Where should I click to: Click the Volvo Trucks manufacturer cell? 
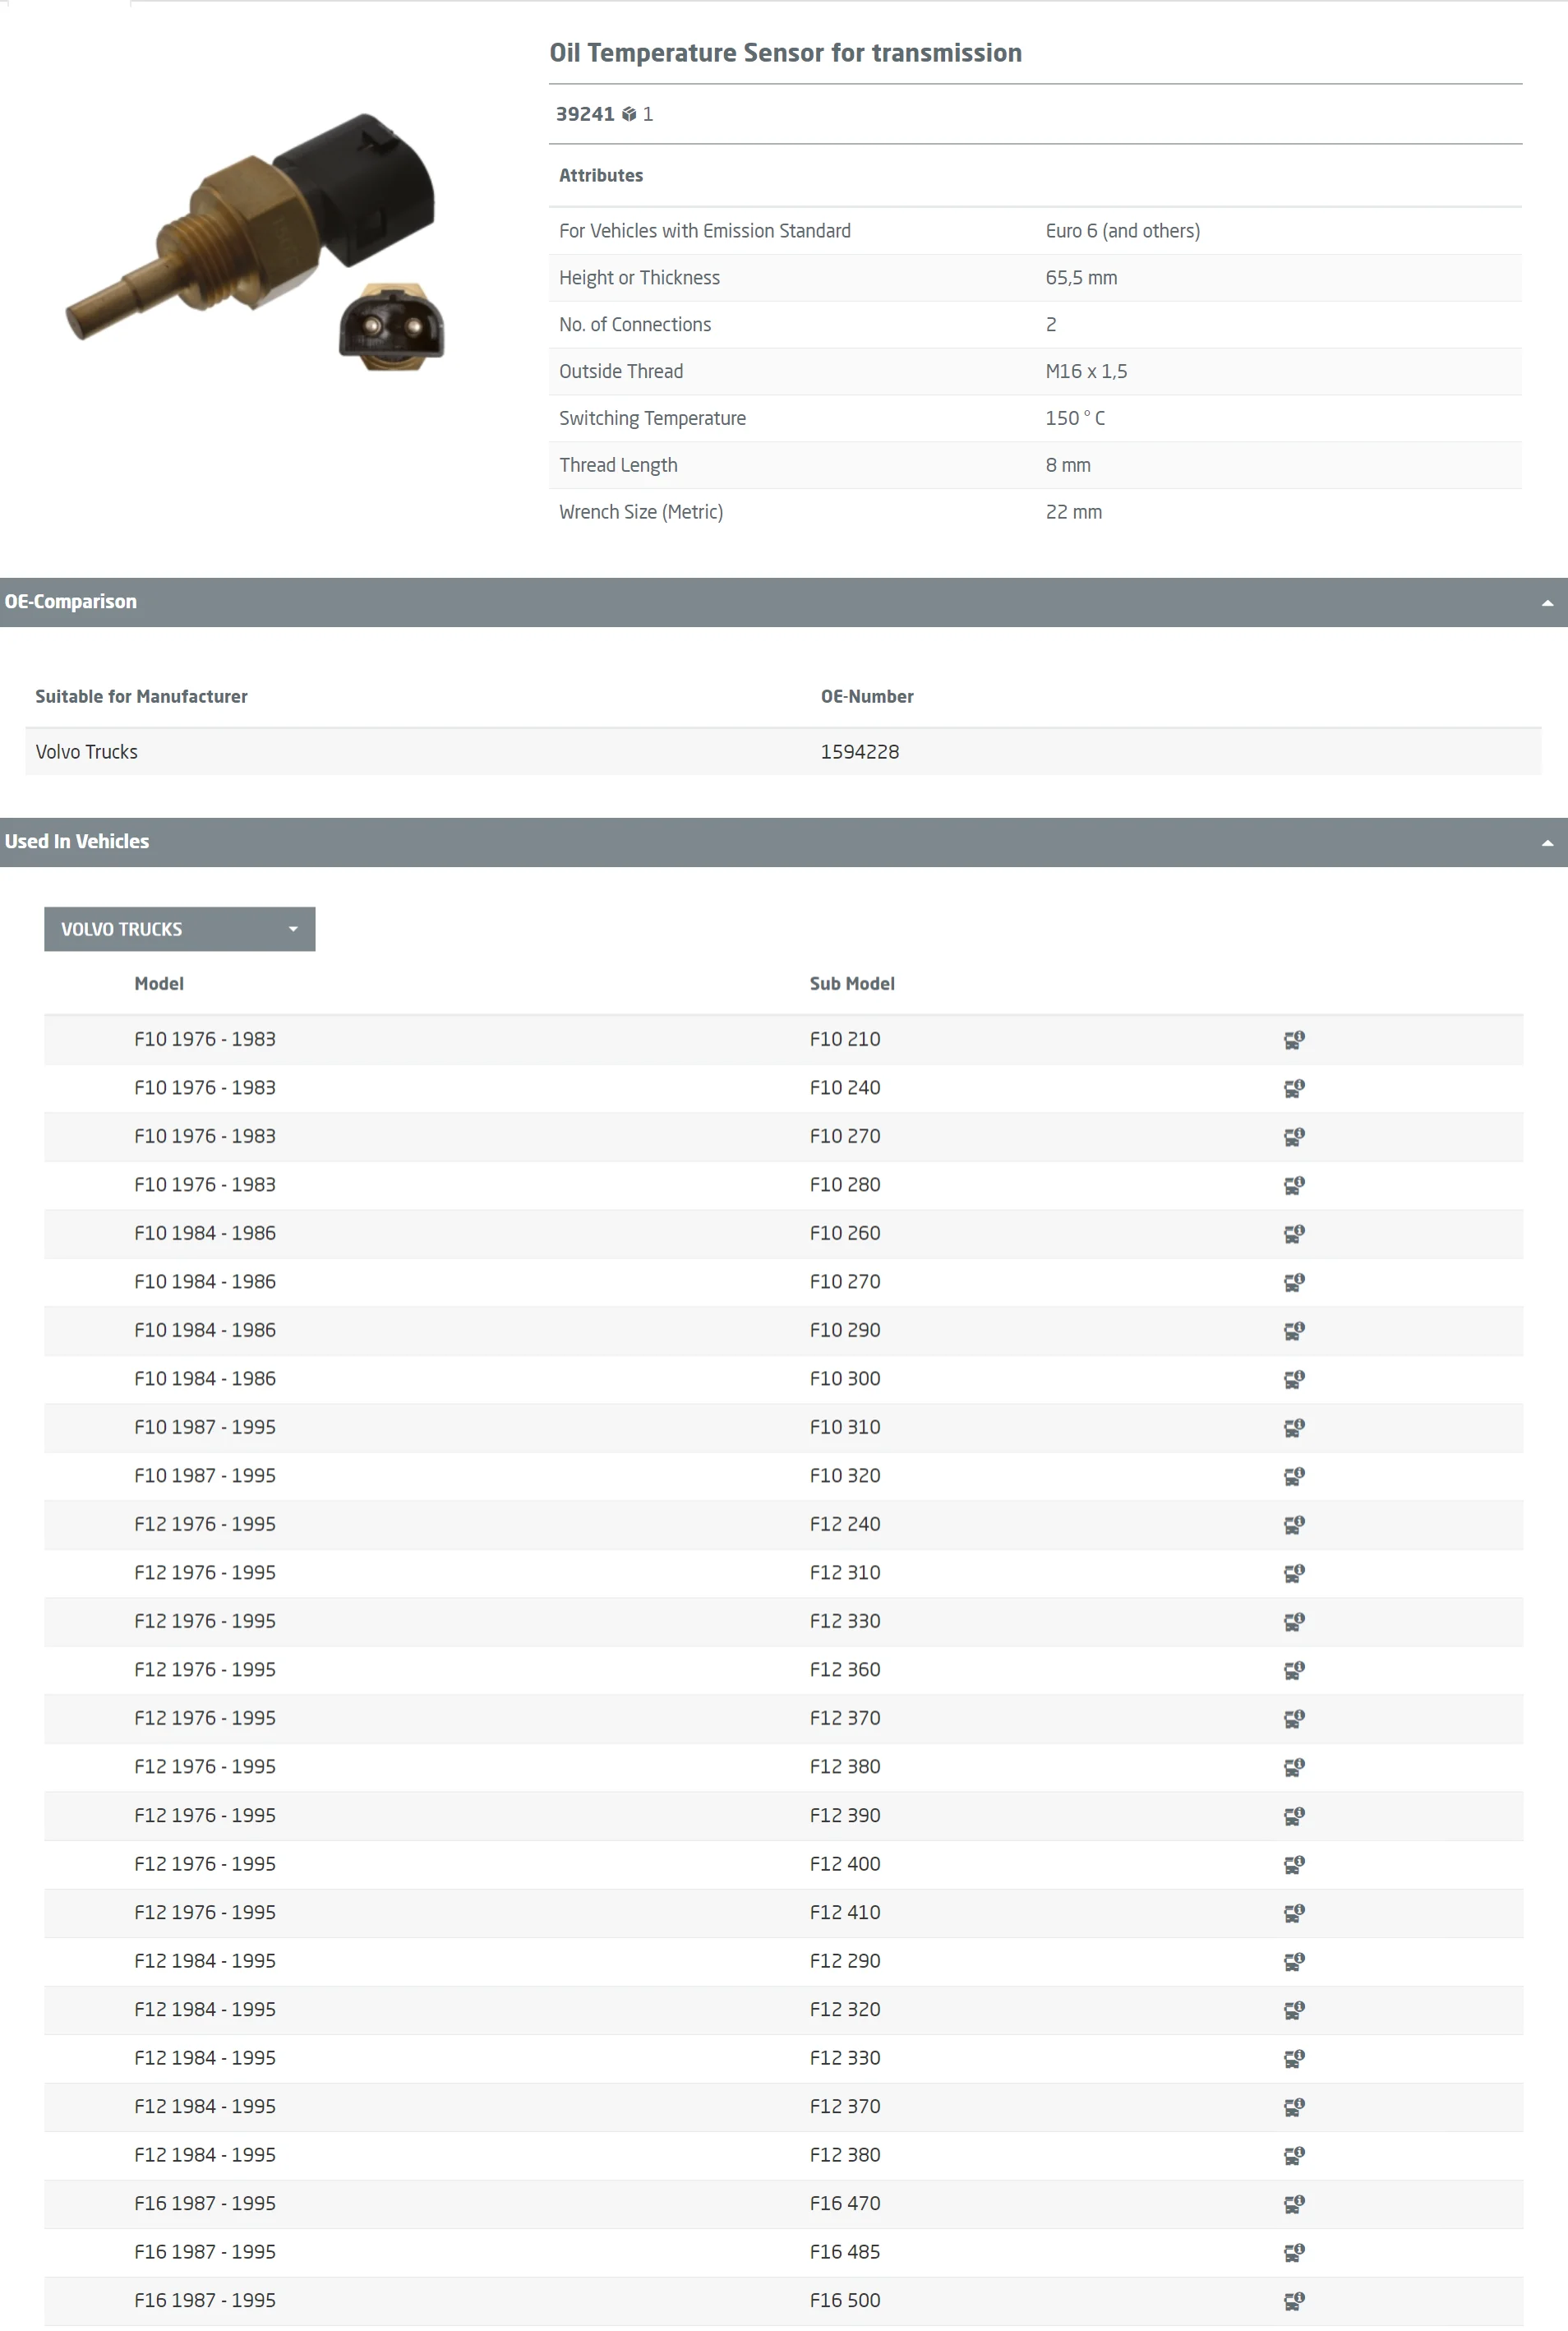[87, 752]
